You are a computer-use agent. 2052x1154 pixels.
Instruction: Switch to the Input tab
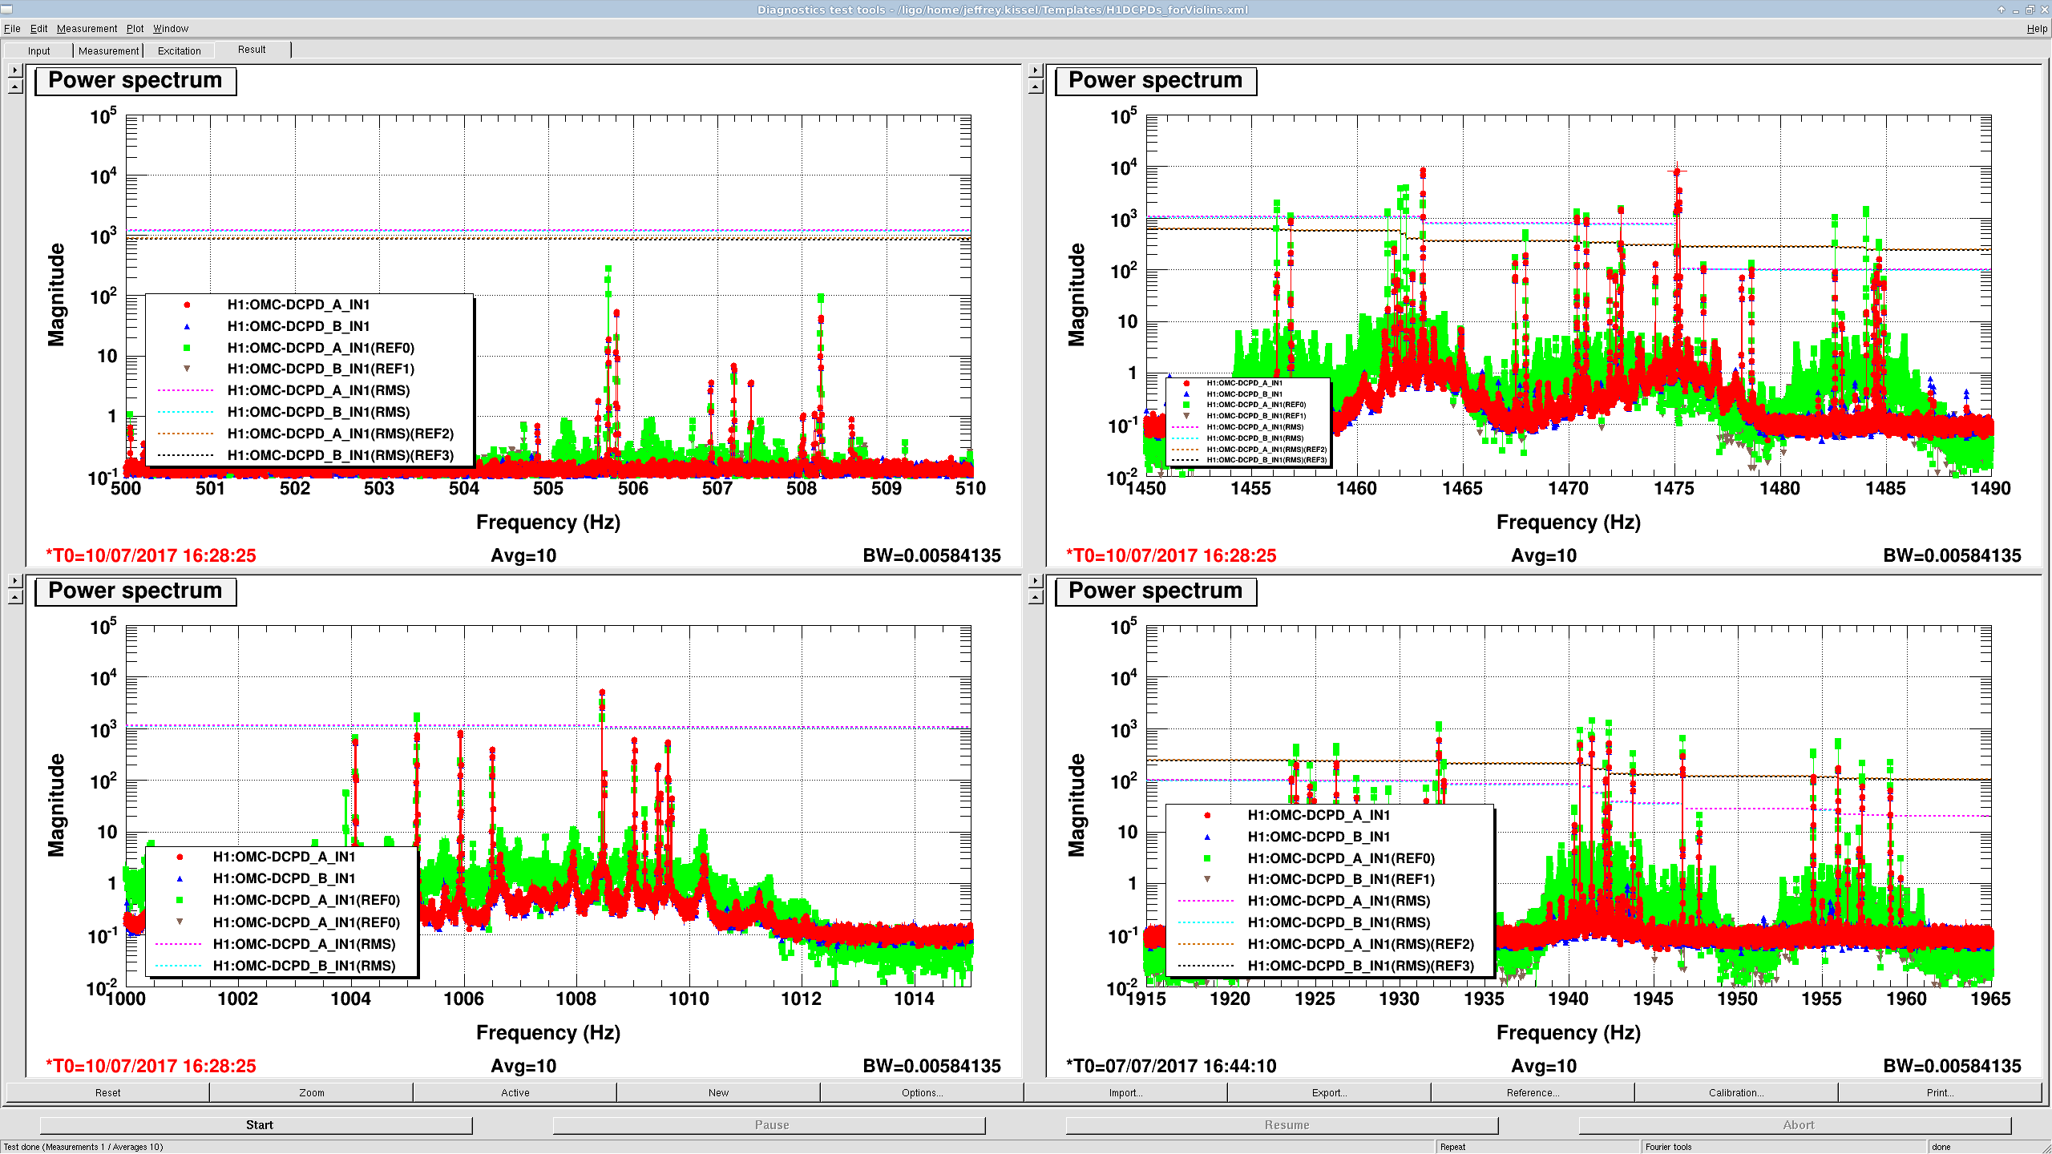[38, 50]
